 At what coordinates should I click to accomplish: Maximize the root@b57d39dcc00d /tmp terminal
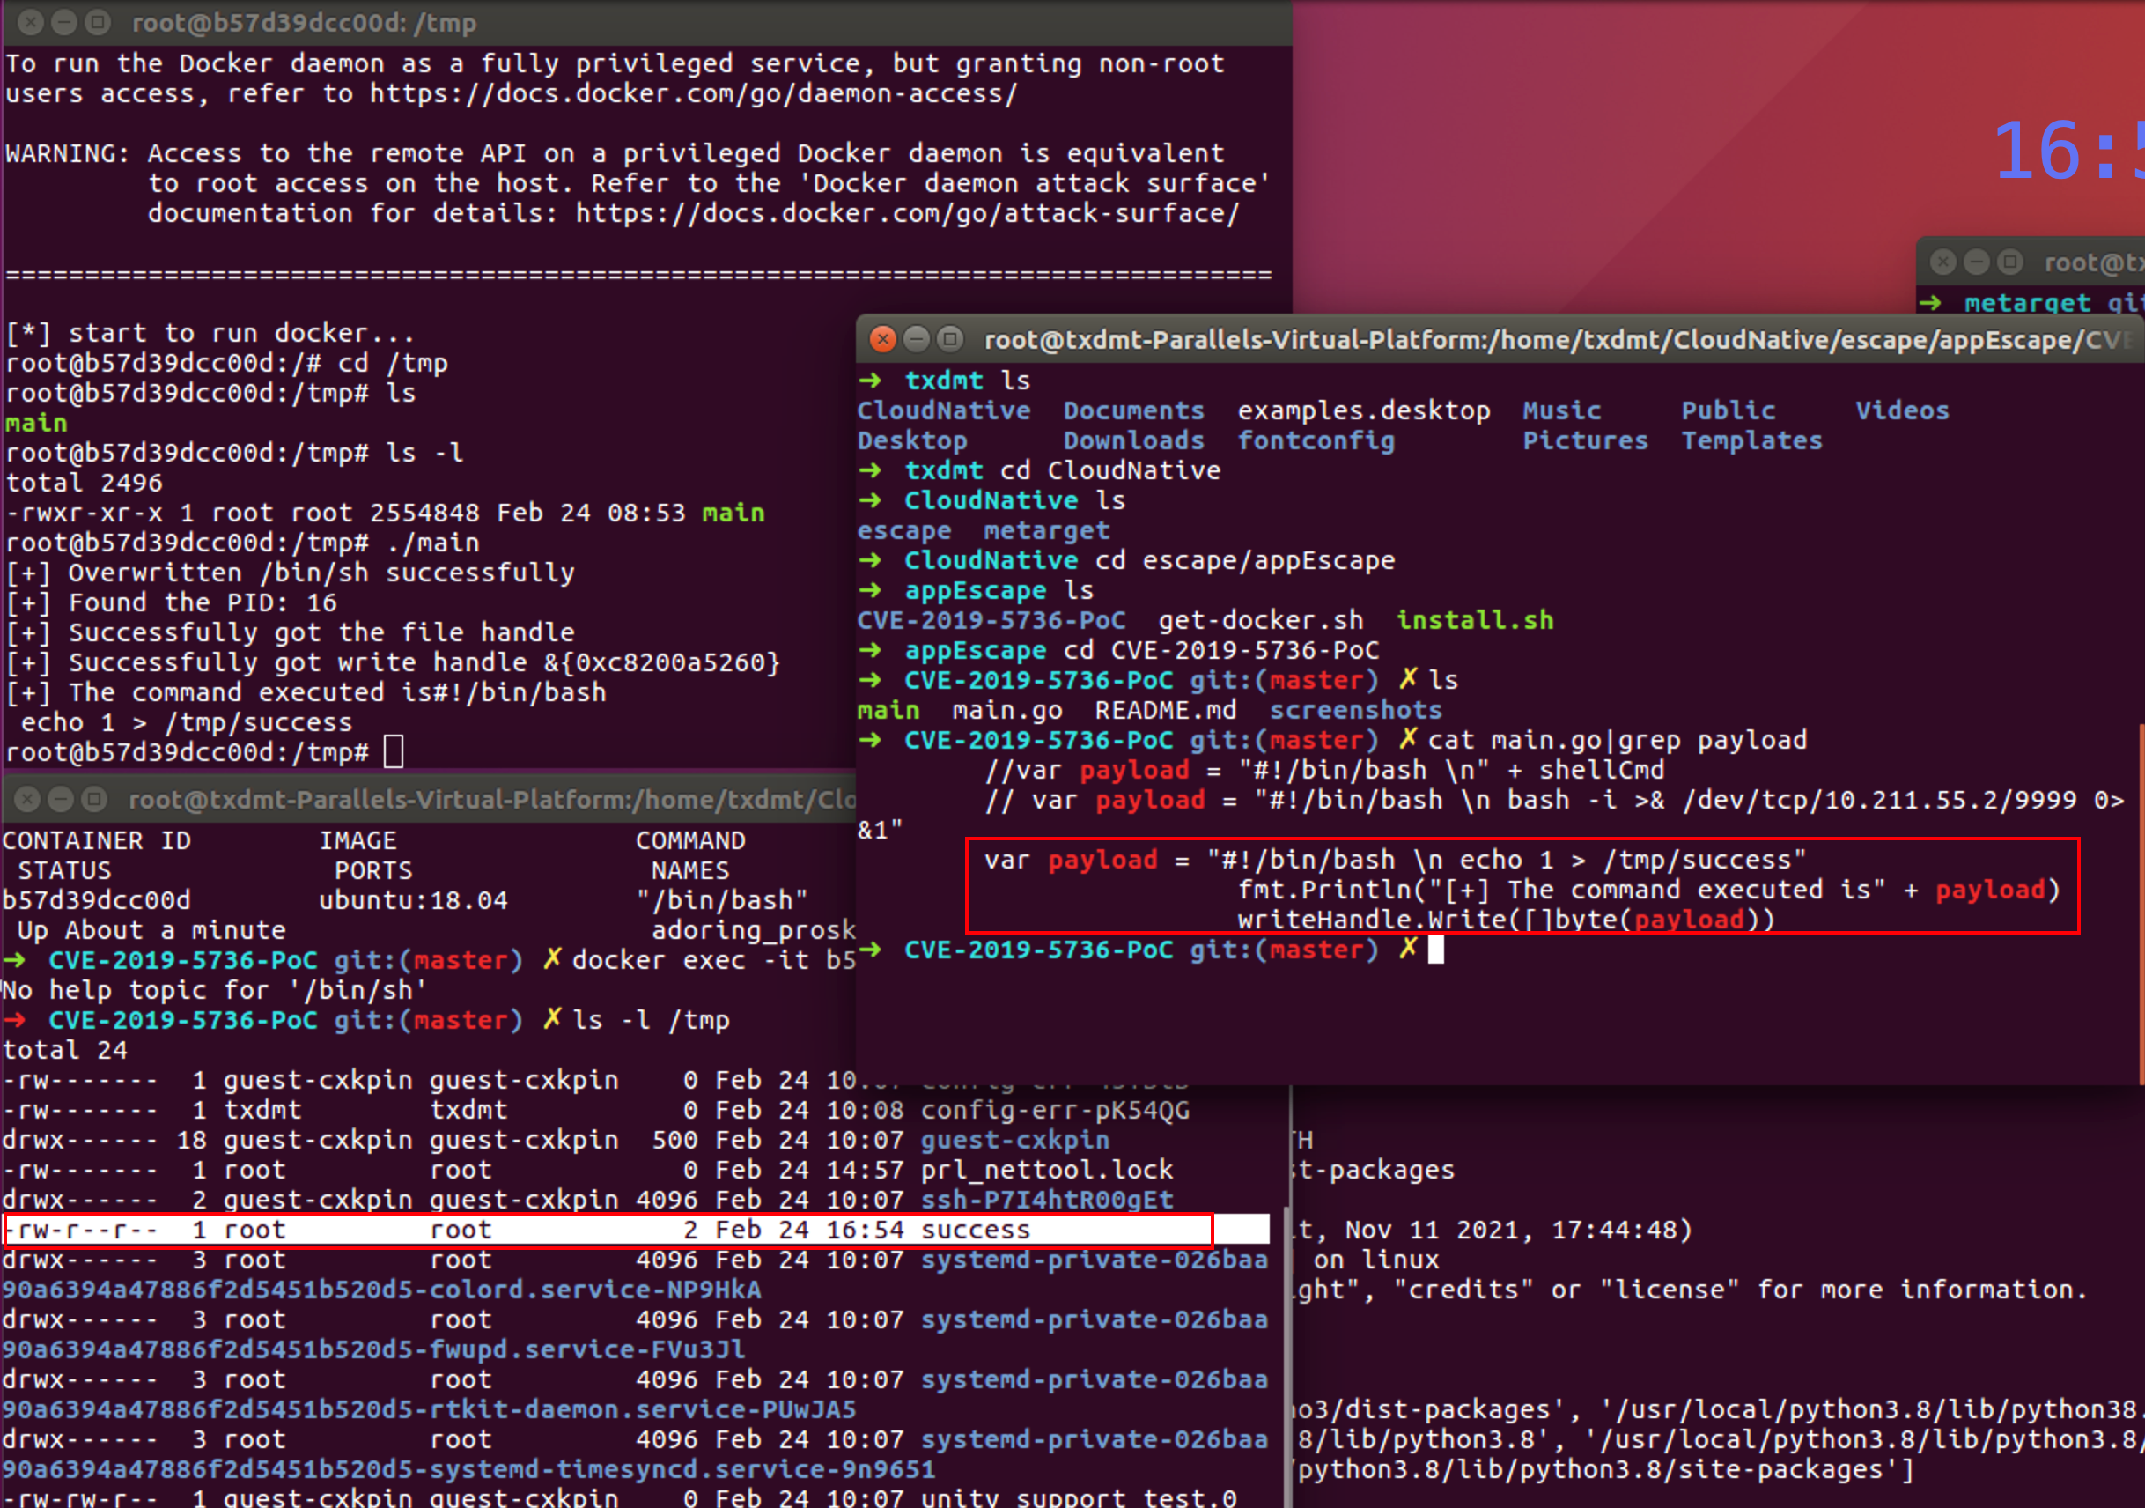tap(97, 21)
